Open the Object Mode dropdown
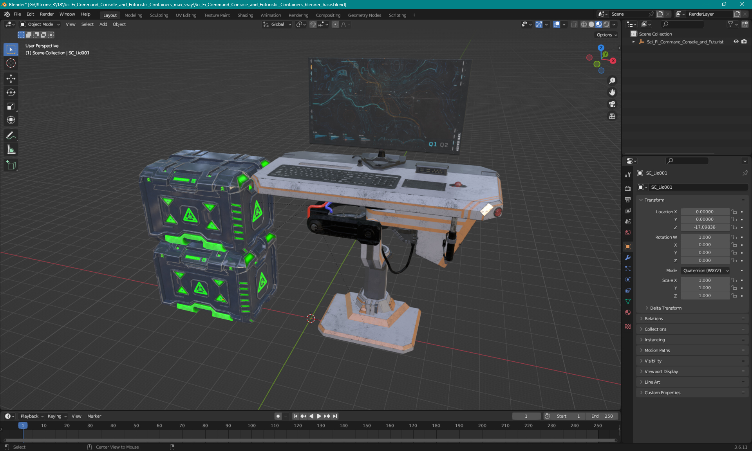 [x=40, y=24]
